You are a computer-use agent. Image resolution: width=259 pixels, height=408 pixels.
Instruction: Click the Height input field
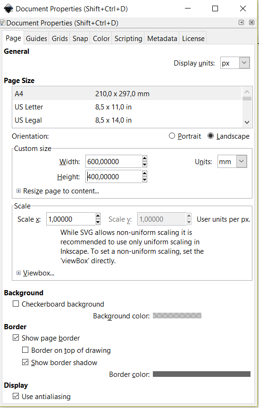(x=114, y=177)
